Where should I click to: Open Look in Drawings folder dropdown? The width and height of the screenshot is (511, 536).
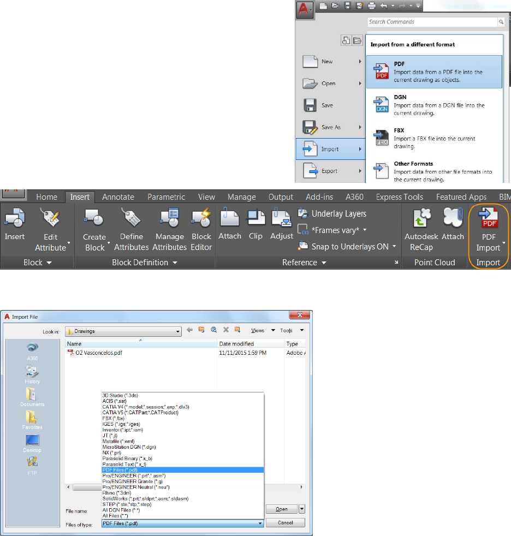pyautogui.click(x=123, y=331)
